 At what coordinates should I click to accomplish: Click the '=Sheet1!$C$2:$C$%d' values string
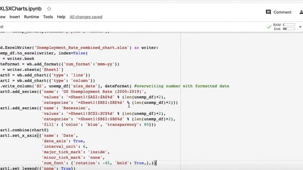[x=90, y=113]
